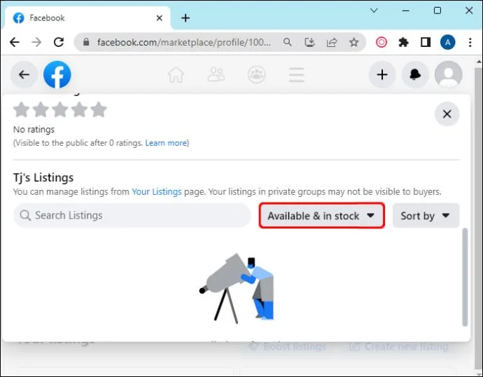
Task: Open the 'Available & in stock' dropdown
Action: (321, 215)
